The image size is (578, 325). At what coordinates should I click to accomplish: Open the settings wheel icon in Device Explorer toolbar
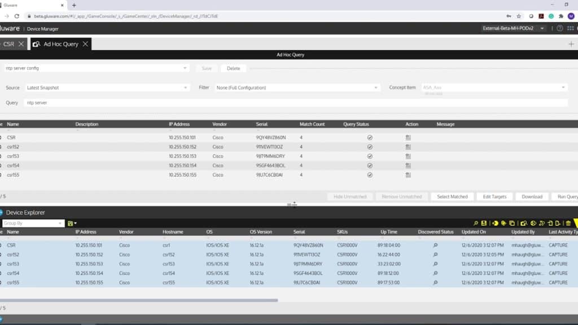pos(533,223)
